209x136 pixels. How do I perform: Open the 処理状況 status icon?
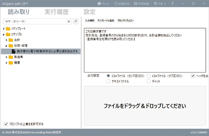click(116, 3)
